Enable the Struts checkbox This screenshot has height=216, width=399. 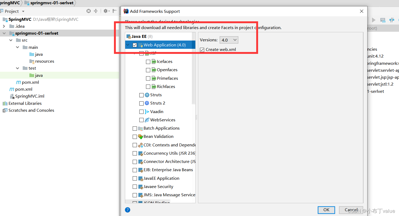click(141, 95)
